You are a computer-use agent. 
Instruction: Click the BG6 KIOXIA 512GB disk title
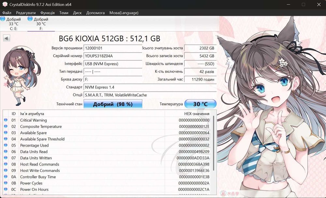pyautogui.click(x=109, y=39)
